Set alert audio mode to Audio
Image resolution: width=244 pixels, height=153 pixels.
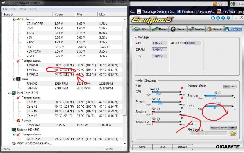224,127
